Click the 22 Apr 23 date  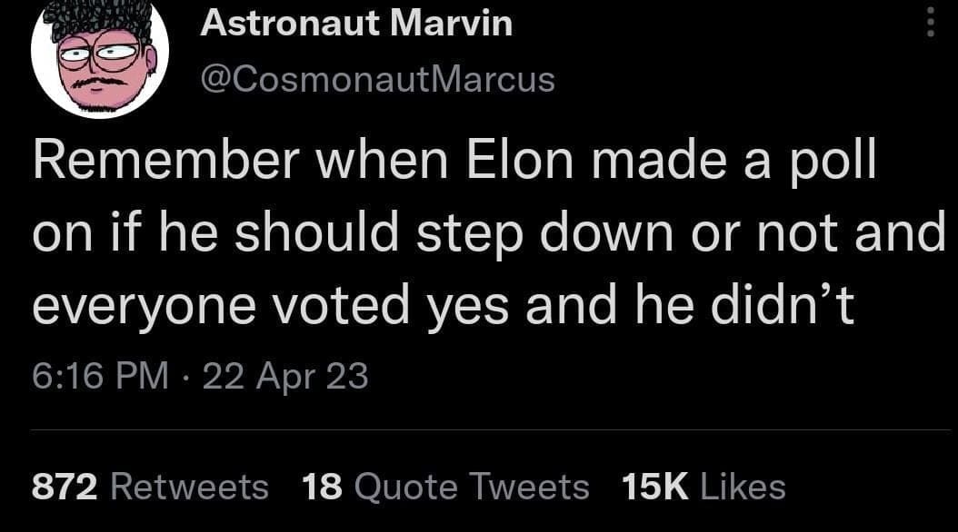pos(285,375)
